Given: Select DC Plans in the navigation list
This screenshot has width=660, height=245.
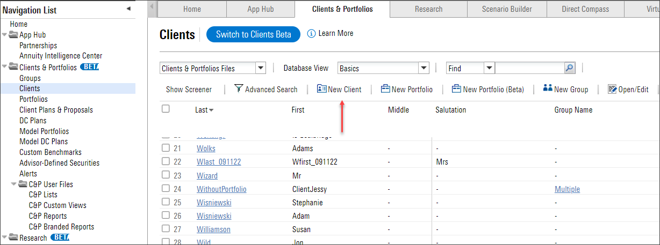Looking at the screenshot, I should [x=33, y=121].
